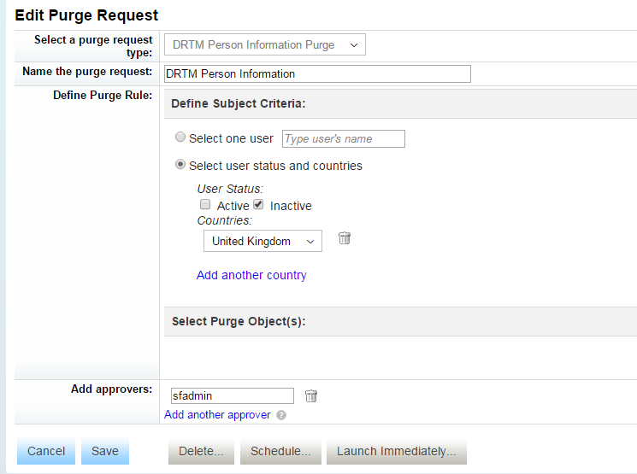Remove the sfadmin approver with trash icon
This screenshot has width=637, height=474.
click(311, 395)
